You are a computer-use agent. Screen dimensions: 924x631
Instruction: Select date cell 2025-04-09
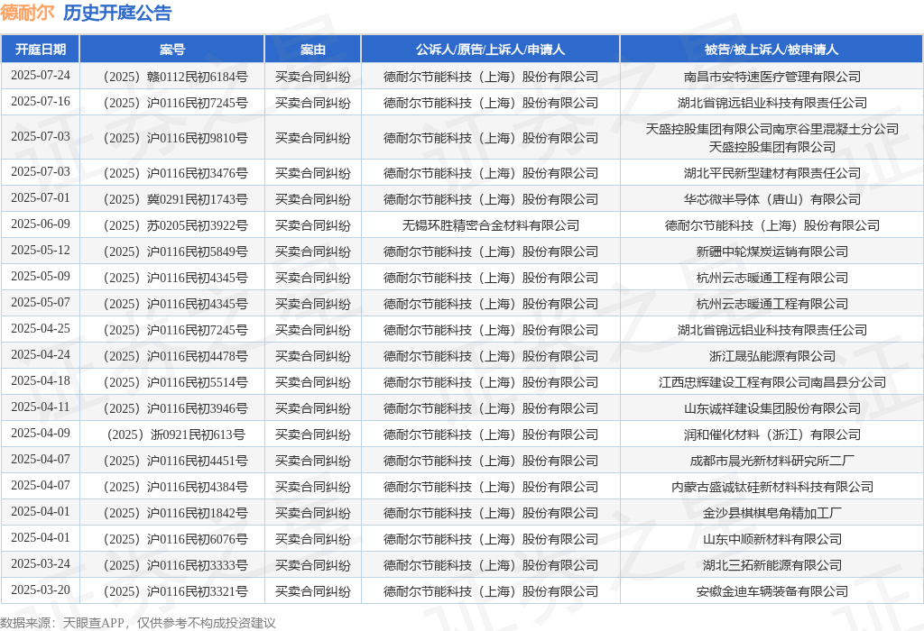40,434
